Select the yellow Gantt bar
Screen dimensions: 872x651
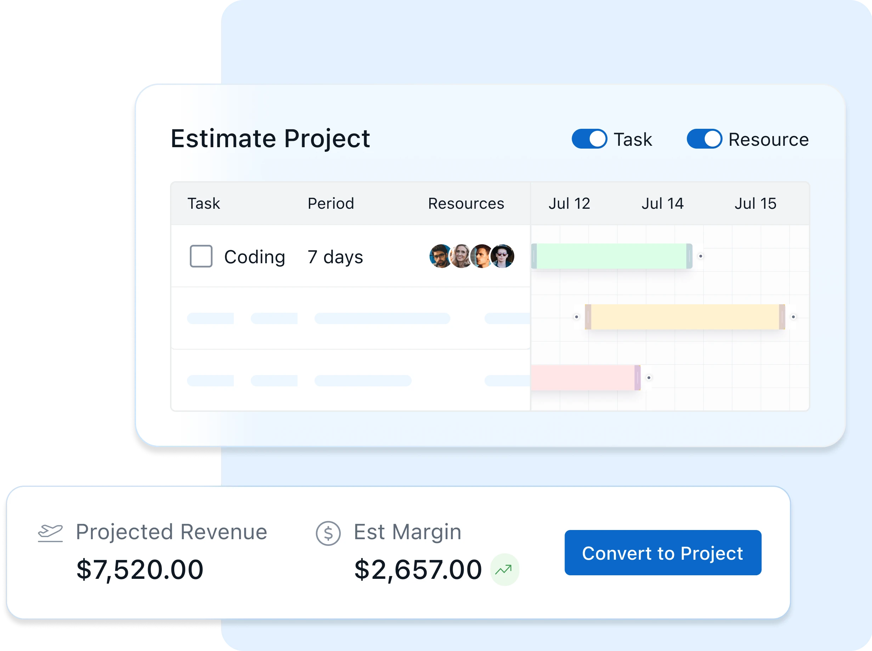coord(685,317)
